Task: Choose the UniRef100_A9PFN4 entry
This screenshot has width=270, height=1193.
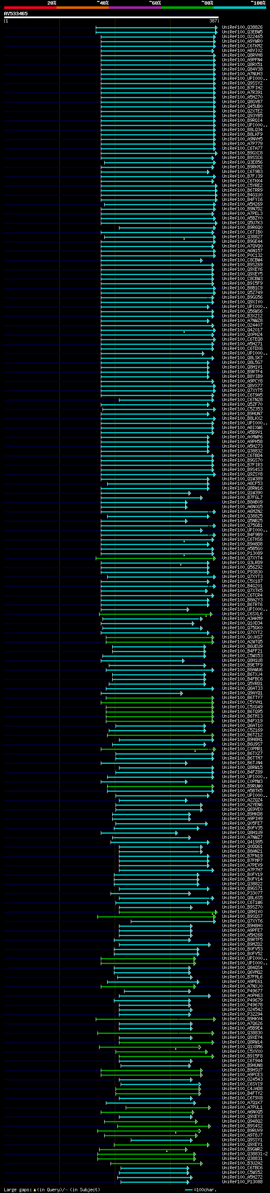Action: (x=242, y=60)
